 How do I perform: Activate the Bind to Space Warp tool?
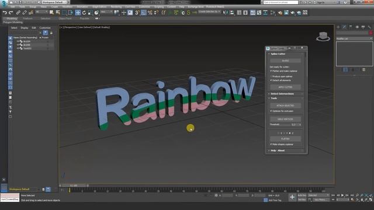click(30, 13)
